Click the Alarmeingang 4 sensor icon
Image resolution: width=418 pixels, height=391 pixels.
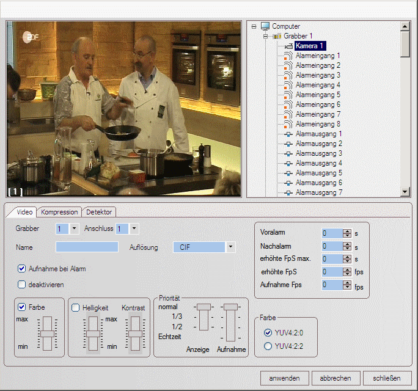[288, 86]
